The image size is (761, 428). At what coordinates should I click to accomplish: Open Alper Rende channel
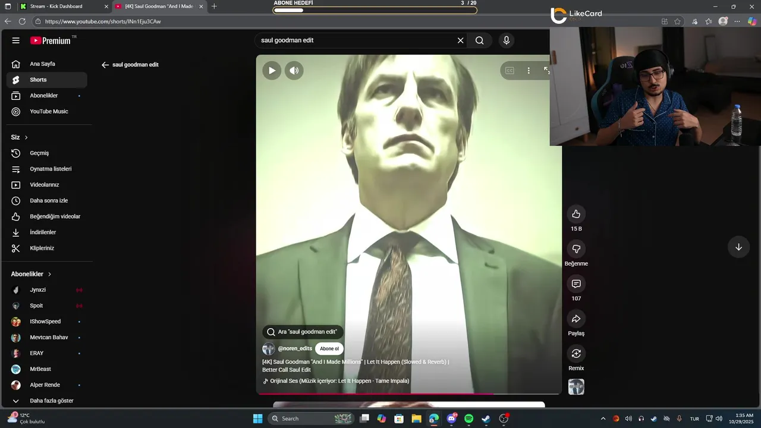pyautogui.click(x=46, y=385)
